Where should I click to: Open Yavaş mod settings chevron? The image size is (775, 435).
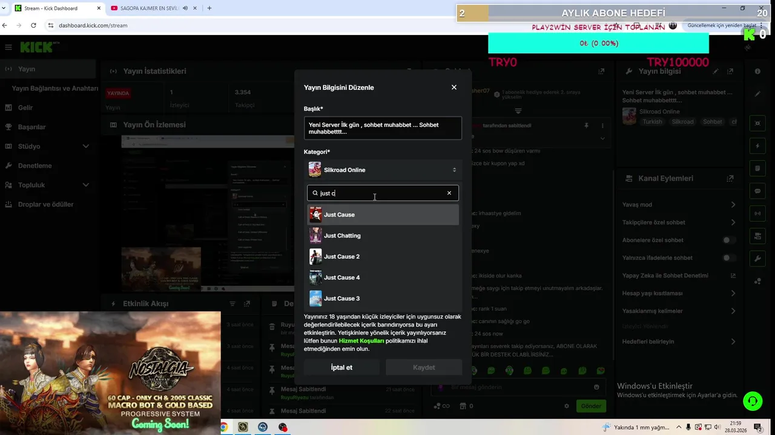click(733, 205)
